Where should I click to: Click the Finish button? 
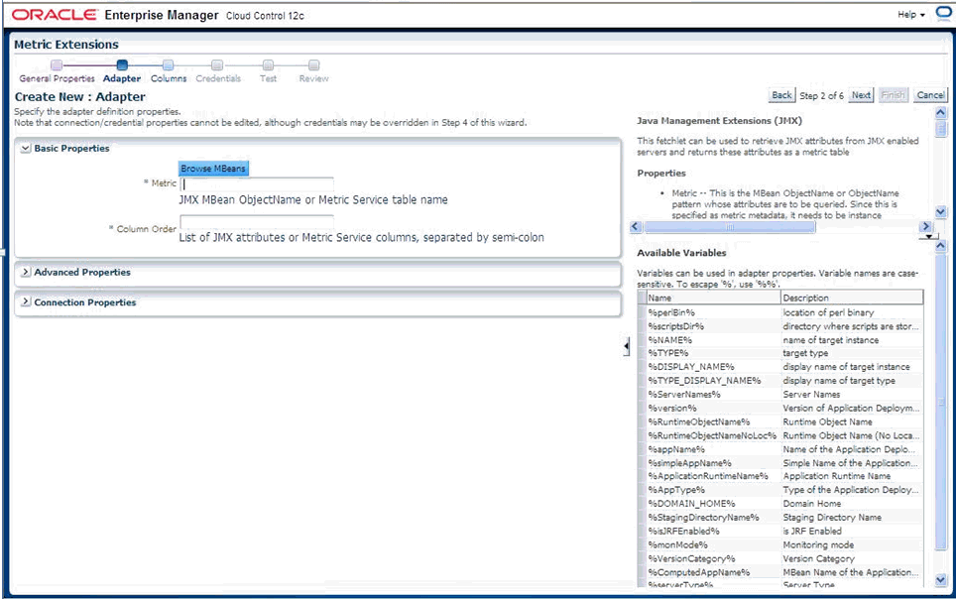click(x=894, y=95)
